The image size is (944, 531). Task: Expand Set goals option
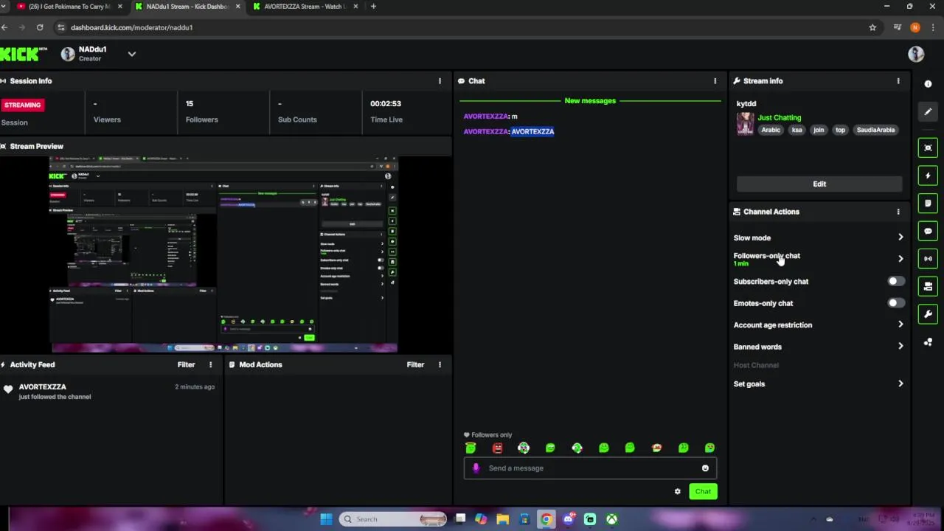tap(818, 383)
